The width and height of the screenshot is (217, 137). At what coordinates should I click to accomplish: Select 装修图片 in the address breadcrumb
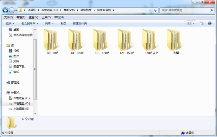86,10
